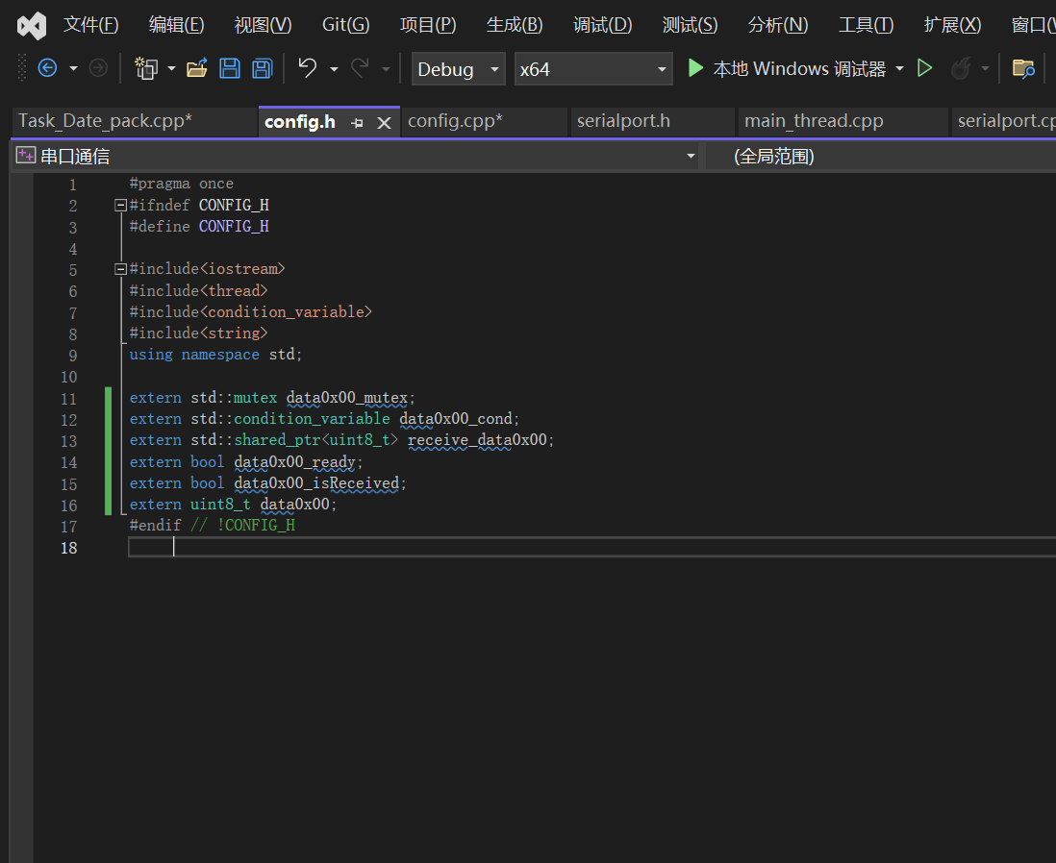Click the New Project toolbar icon
This screenshot has height=863, width=1056.
click(x=146, y=68)
